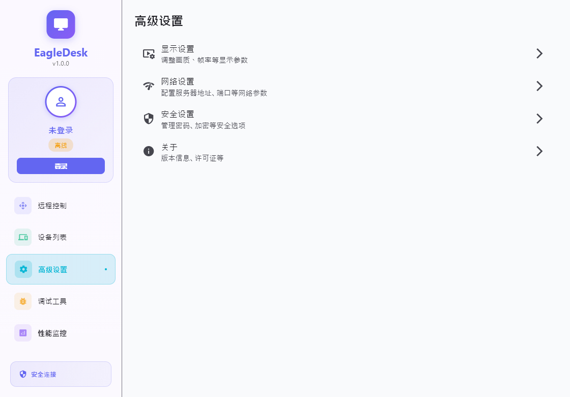
Task: Click the 未登录 user avatar circle
Action: pos(61,102)
